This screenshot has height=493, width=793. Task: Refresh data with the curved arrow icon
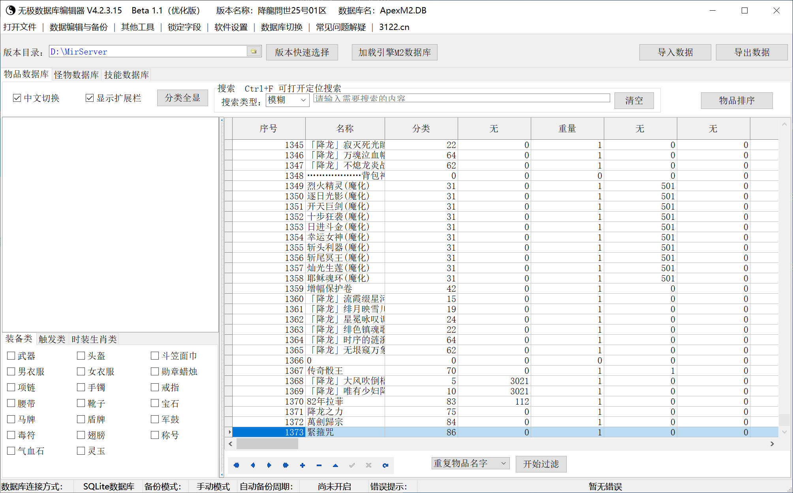click(x=385, y=465)
